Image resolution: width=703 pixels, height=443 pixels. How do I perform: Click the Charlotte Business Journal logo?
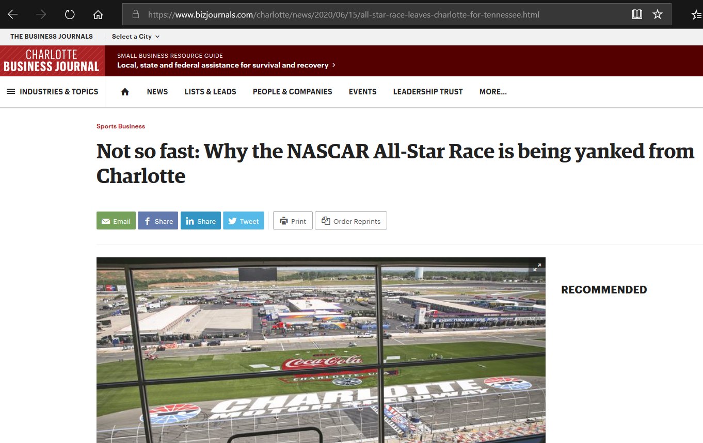point(52,61)
